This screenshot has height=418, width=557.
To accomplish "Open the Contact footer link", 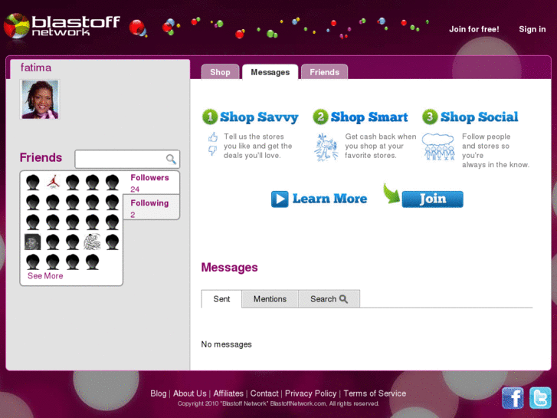I will coord(264,393).
